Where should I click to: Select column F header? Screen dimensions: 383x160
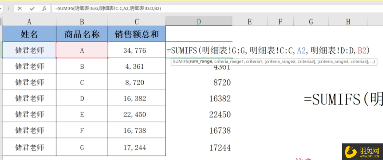tap(280, 22)
